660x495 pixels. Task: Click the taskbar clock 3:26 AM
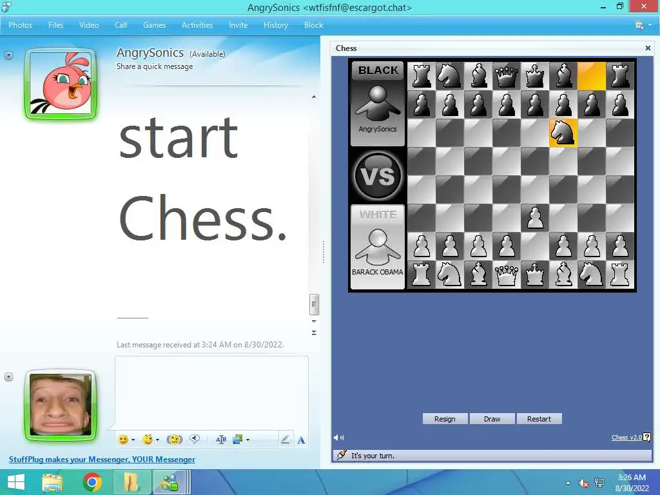(x=632, y=478)
